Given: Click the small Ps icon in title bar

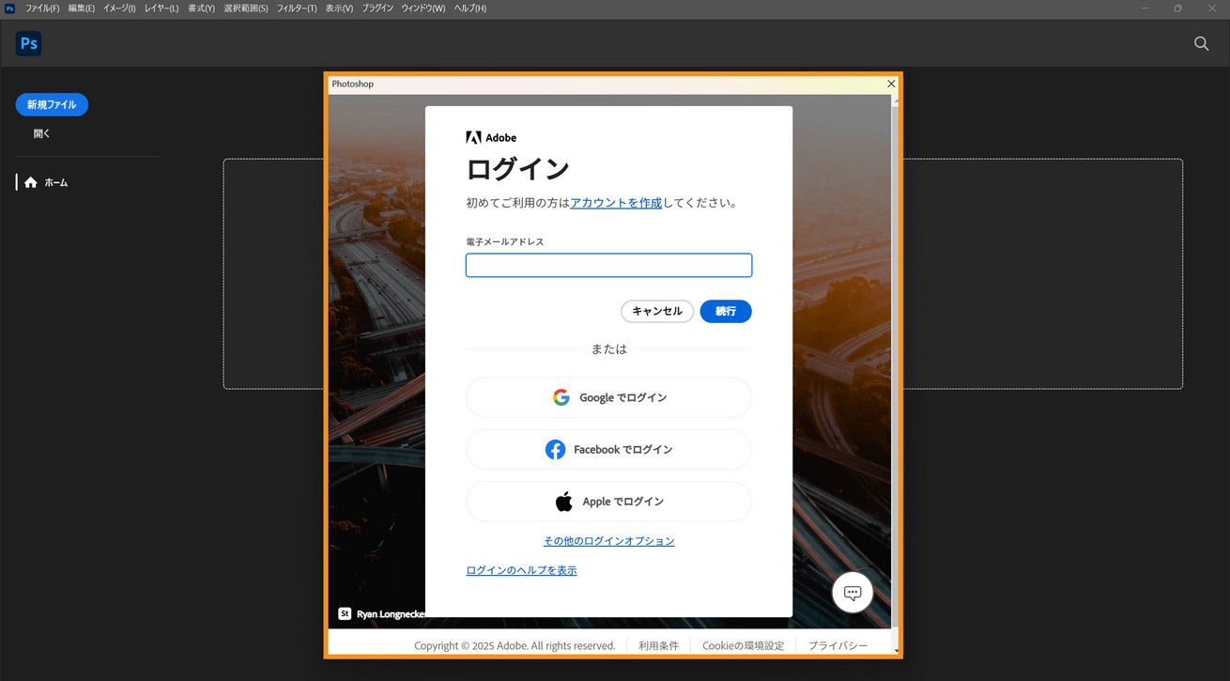Looking at the screenshot, I should tap(9, 8).
